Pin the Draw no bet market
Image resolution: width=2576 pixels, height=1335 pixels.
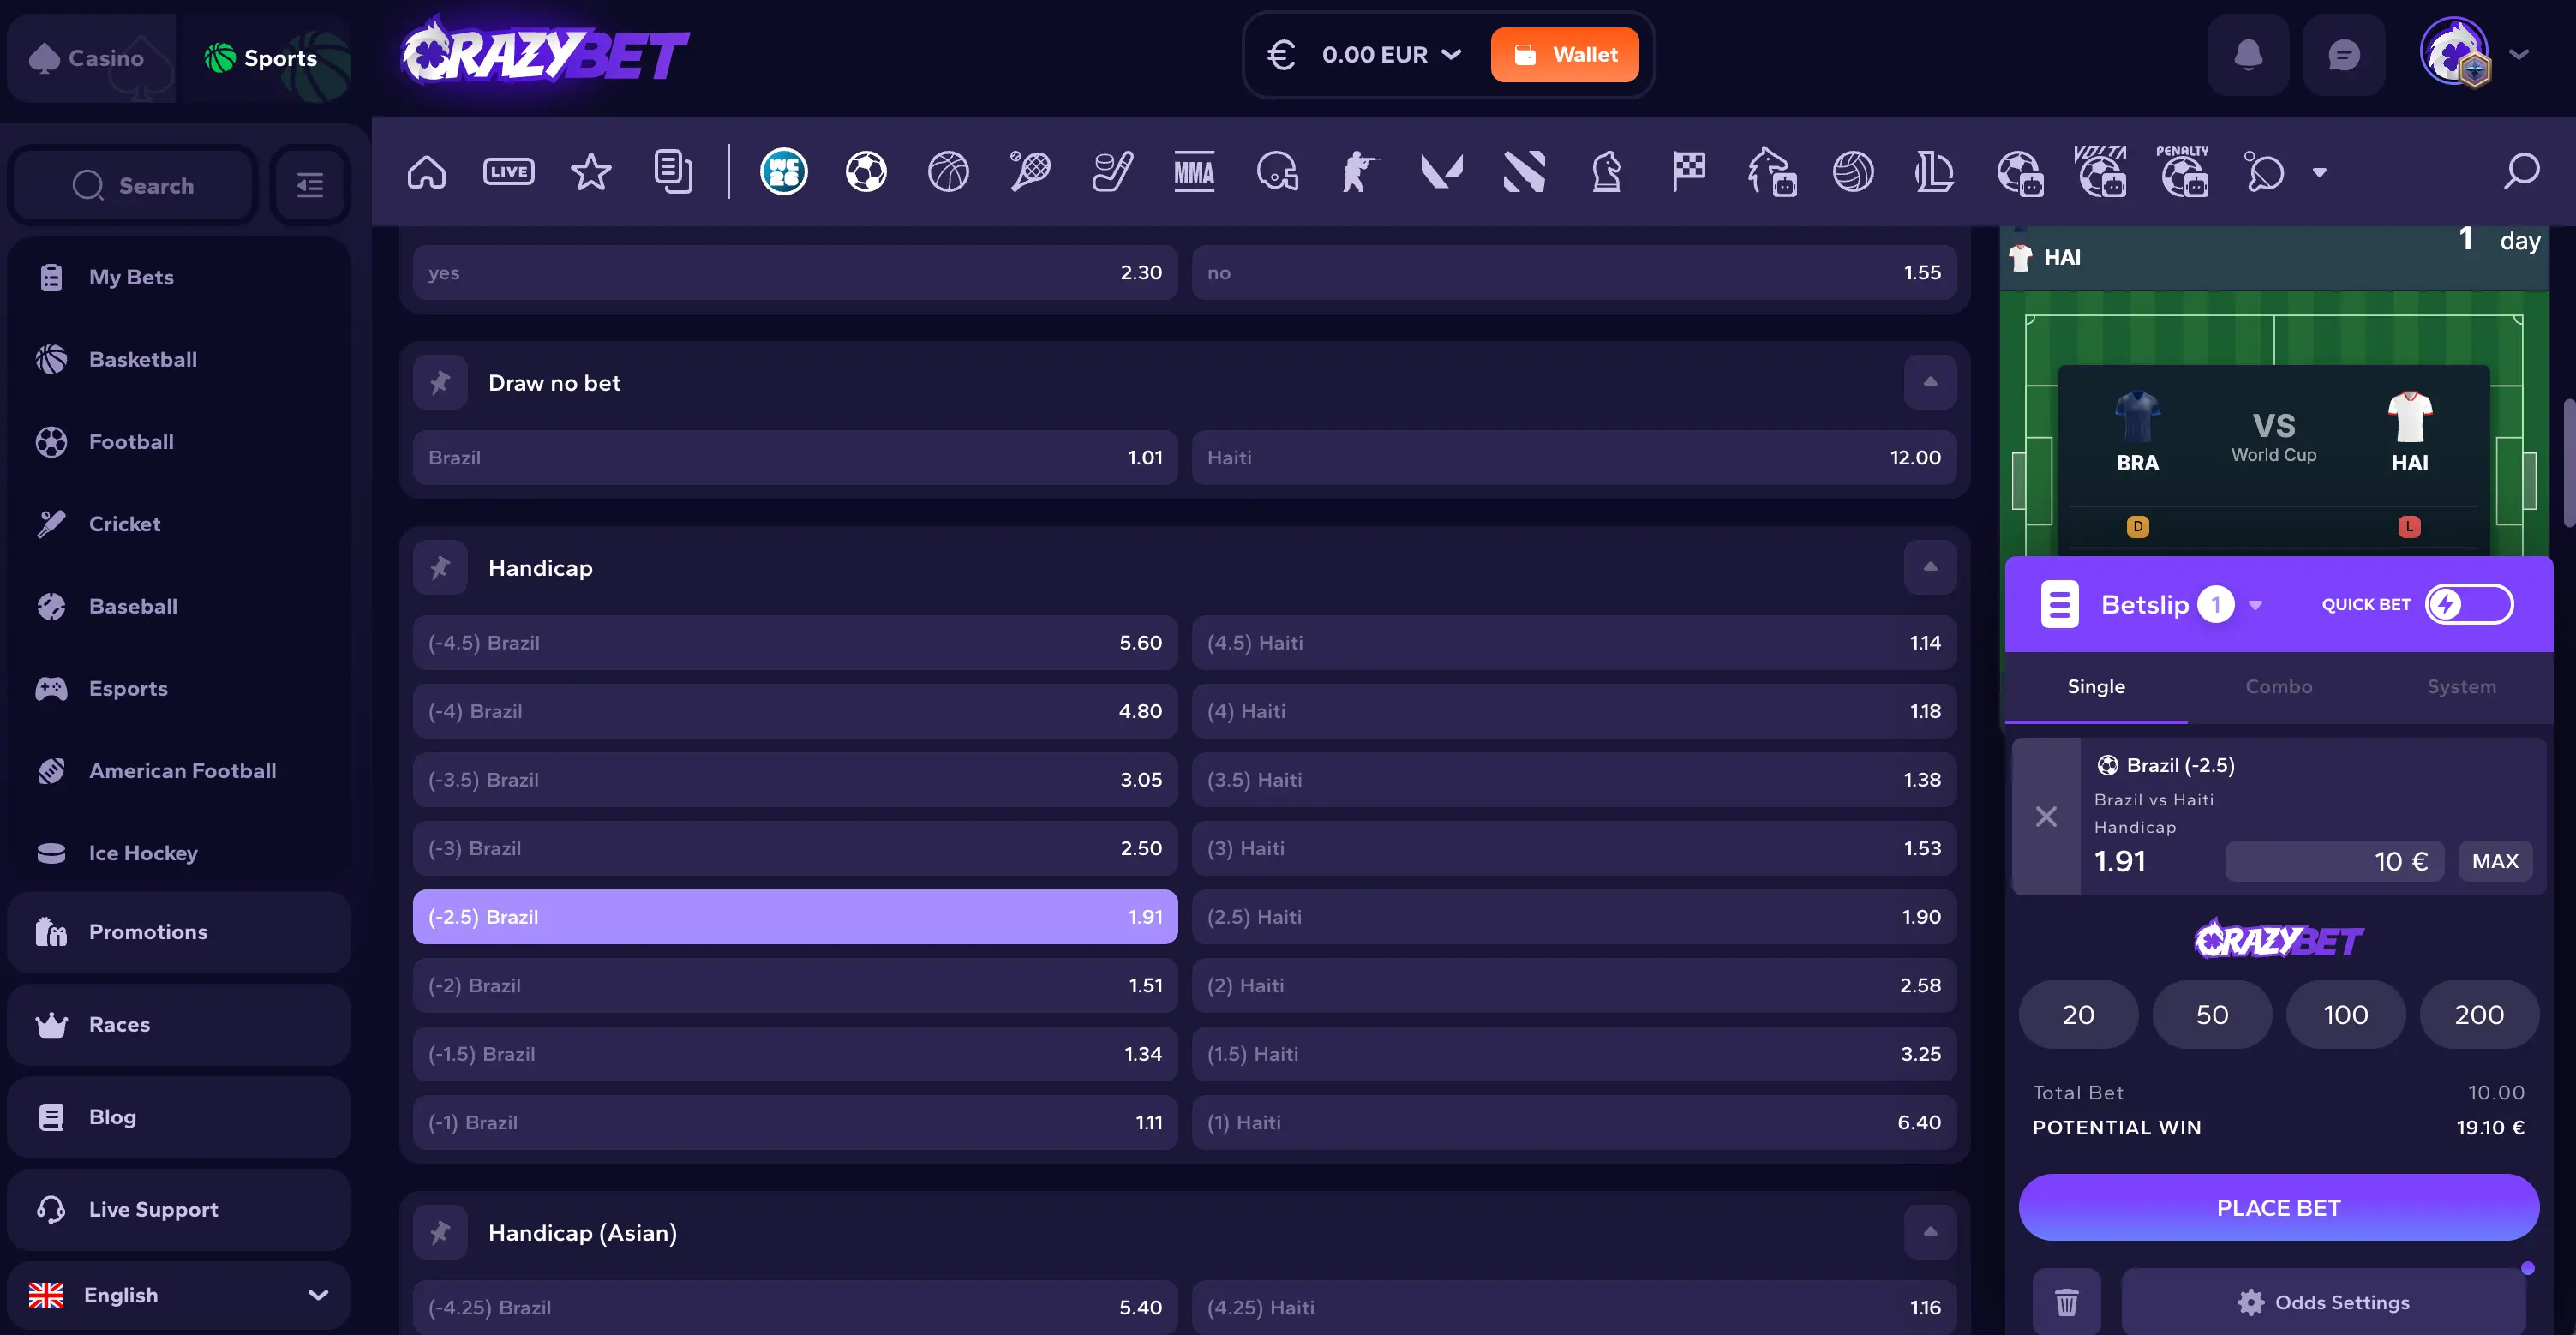click(x=440, y=382)
